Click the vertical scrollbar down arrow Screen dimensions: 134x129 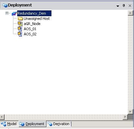tap(130, 112)
